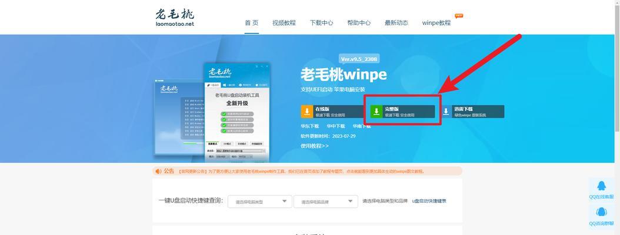Click the Ver.v9.5_2308 version badge
Viewport: 620px width, 235px height.
click(x=359, y=59)
